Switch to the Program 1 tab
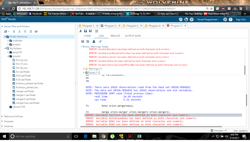Viewport: 250px width, 142px height. pyautogui.click(x=88, y=26)
